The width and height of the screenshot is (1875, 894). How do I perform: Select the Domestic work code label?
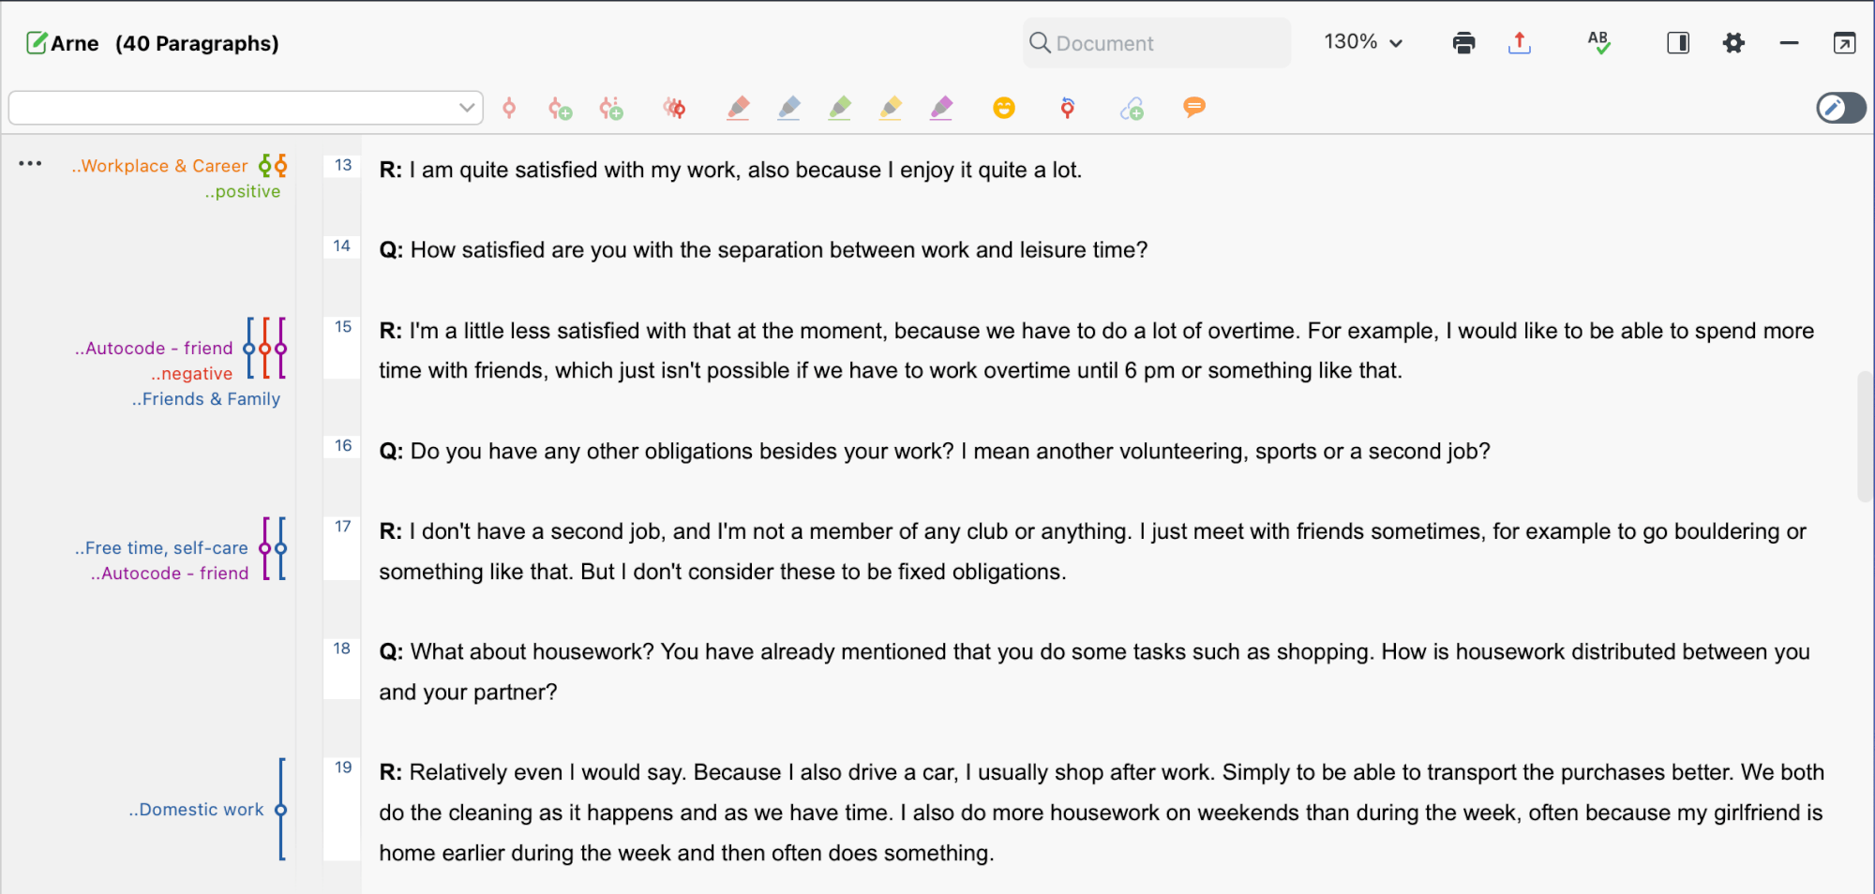[x=196, y=810]
